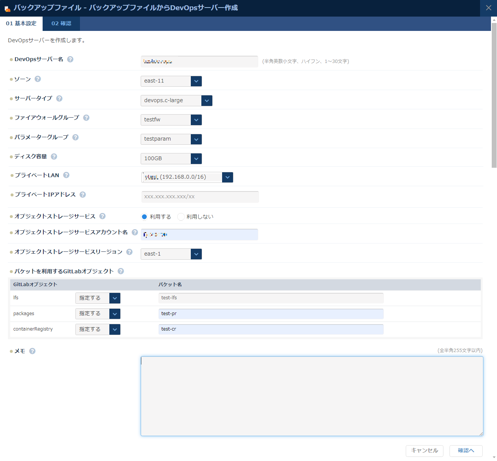Select the 利用する radio button

(x=144, y=217)
